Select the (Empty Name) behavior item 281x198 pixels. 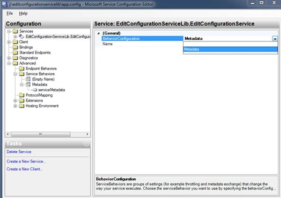coord(43,79)
